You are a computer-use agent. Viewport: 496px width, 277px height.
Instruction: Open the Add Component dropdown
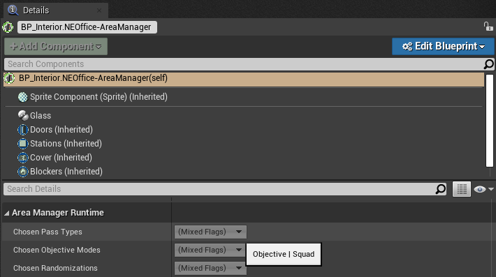coord(56,47)
